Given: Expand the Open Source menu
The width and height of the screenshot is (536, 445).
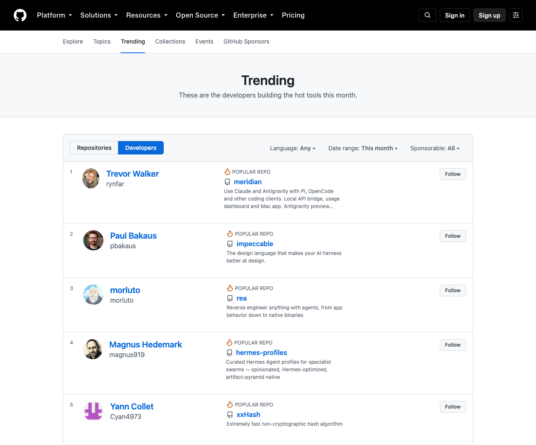Looking at the screenshot, I should [x=200, y=15].
